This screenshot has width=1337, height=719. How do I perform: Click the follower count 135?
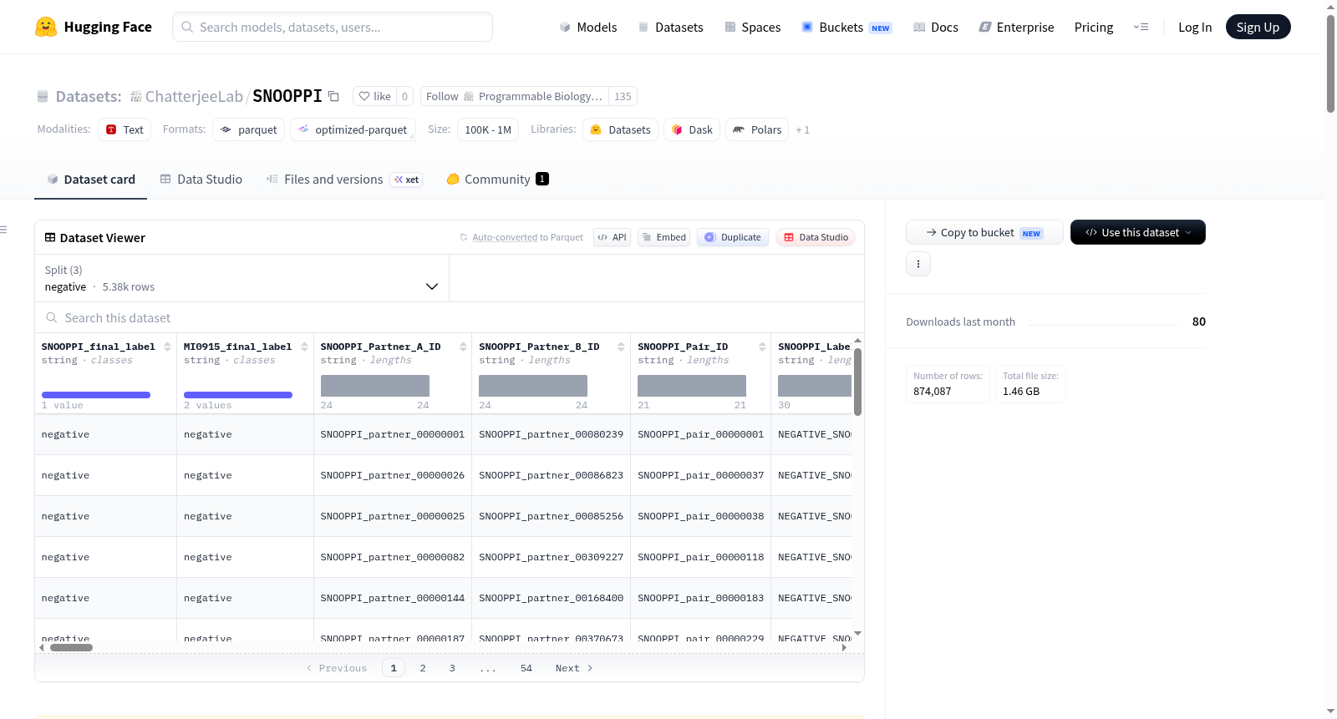click(623, 96)
